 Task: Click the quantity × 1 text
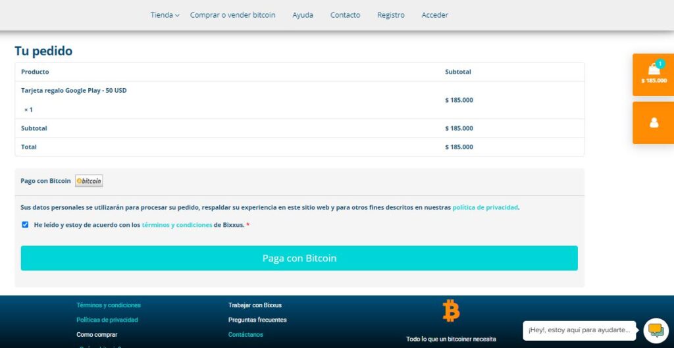coord(28,110)
